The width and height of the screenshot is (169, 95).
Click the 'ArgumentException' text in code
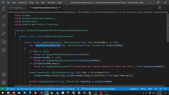pyautogui.click(x=57, y=66)
